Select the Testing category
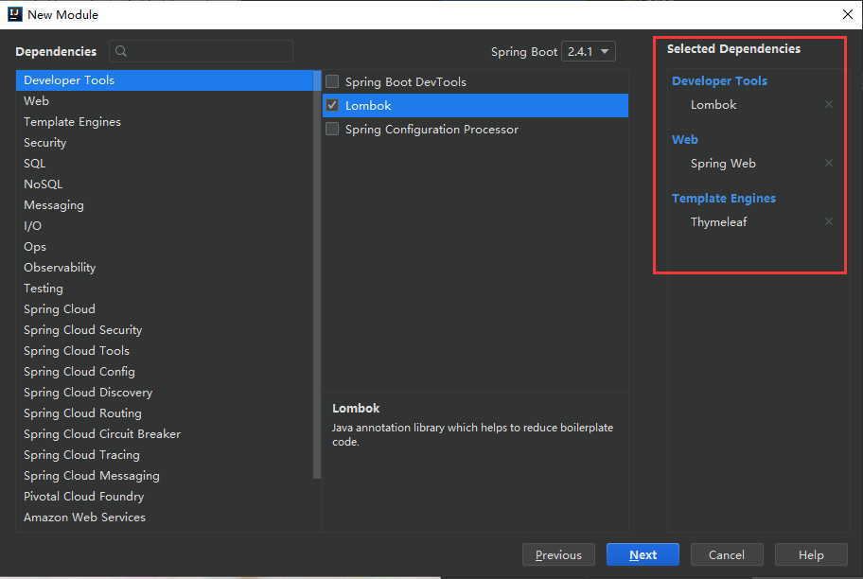The height and width of the screenshot is (579, 863). (x=164, y=289)
